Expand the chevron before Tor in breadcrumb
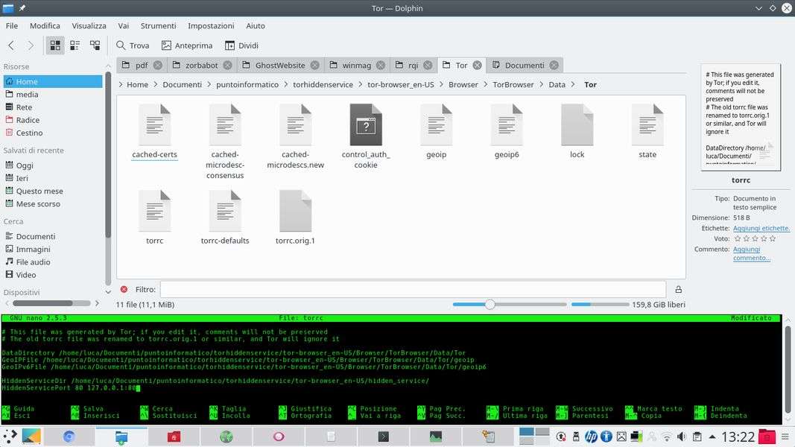Screen dimensions: 795x447 [x=574, y=85]
